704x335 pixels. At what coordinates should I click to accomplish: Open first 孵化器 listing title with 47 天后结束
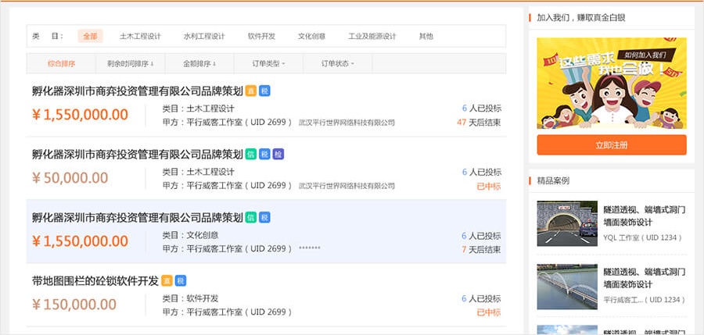point(138,91)
